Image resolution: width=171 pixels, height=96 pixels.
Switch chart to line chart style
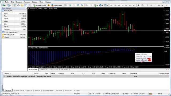click(x=74, y=5)
